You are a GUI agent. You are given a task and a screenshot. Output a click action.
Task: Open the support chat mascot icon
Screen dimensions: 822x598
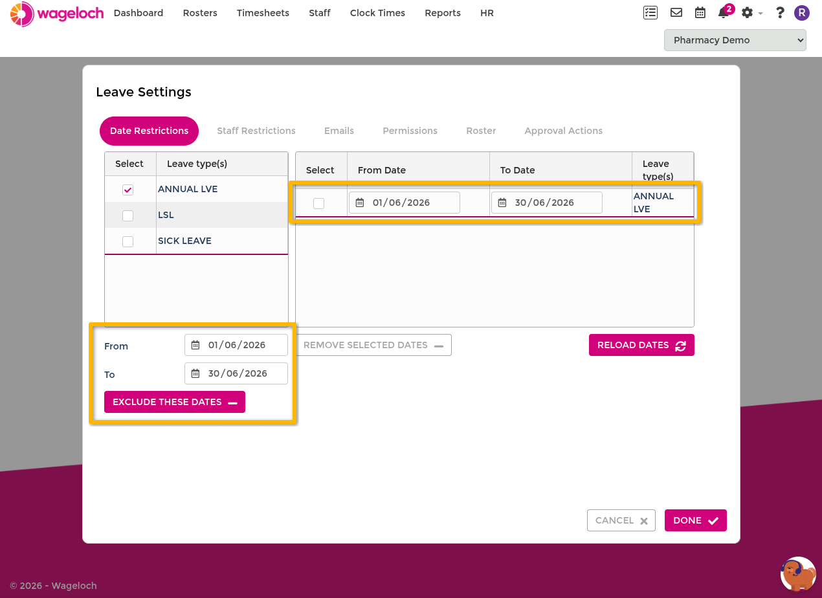click(x=798, y=574)
